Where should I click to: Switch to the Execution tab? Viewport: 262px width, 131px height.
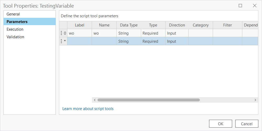pos(15,29)
